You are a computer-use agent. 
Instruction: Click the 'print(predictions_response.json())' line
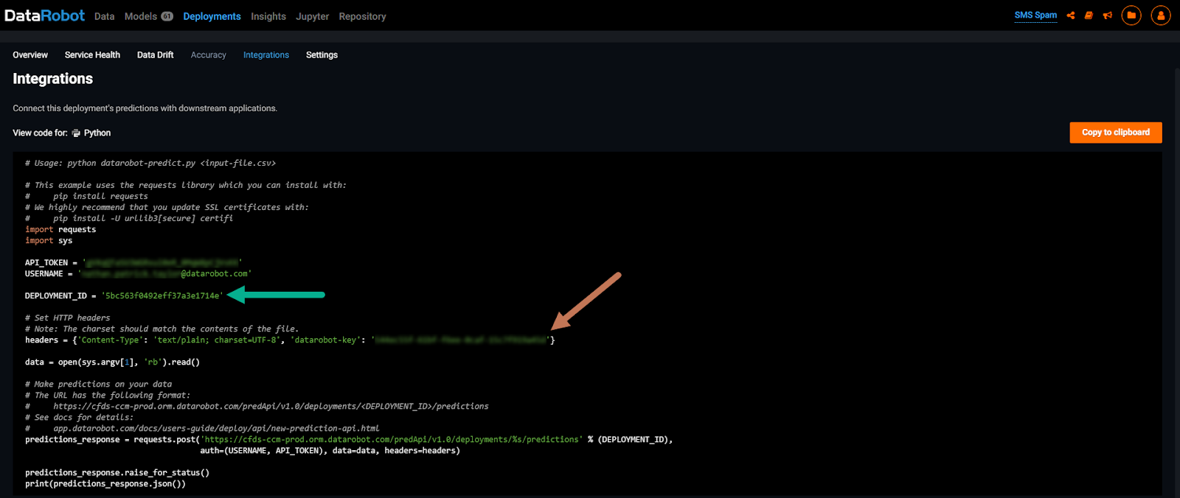[105, 484]
